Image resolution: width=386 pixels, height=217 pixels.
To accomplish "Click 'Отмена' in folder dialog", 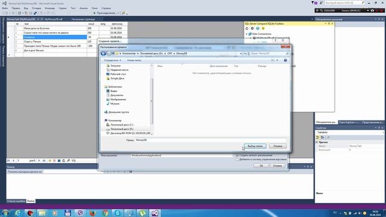I will pyautogui.click(x=277, y=146).
